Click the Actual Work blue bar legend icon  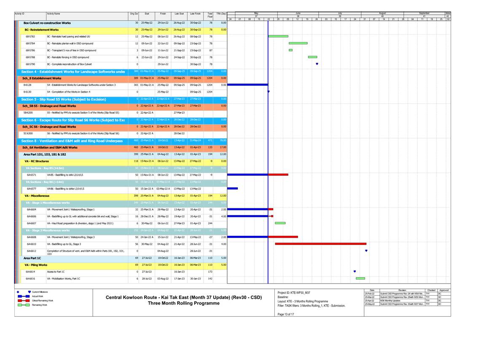click(23, 296)
